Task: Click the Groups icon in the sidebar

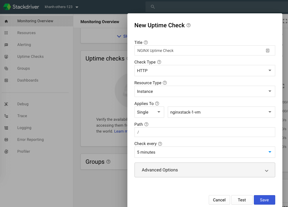Action: click(x=6, y=68)
